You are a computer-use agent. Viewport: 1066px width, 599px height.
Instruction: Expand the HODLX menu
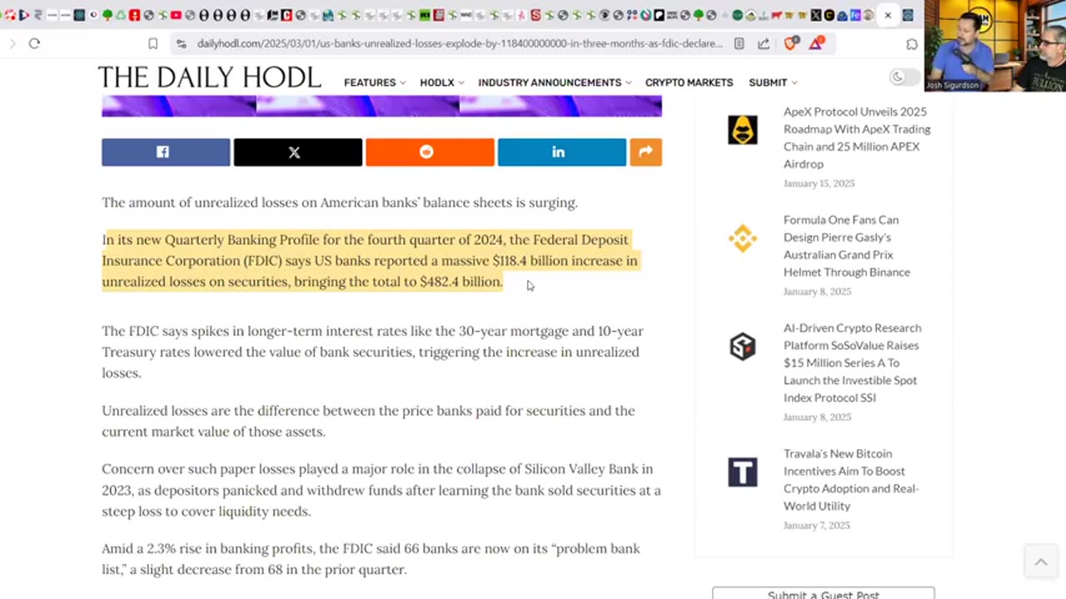pyautogui.click(x=442, y=82)
